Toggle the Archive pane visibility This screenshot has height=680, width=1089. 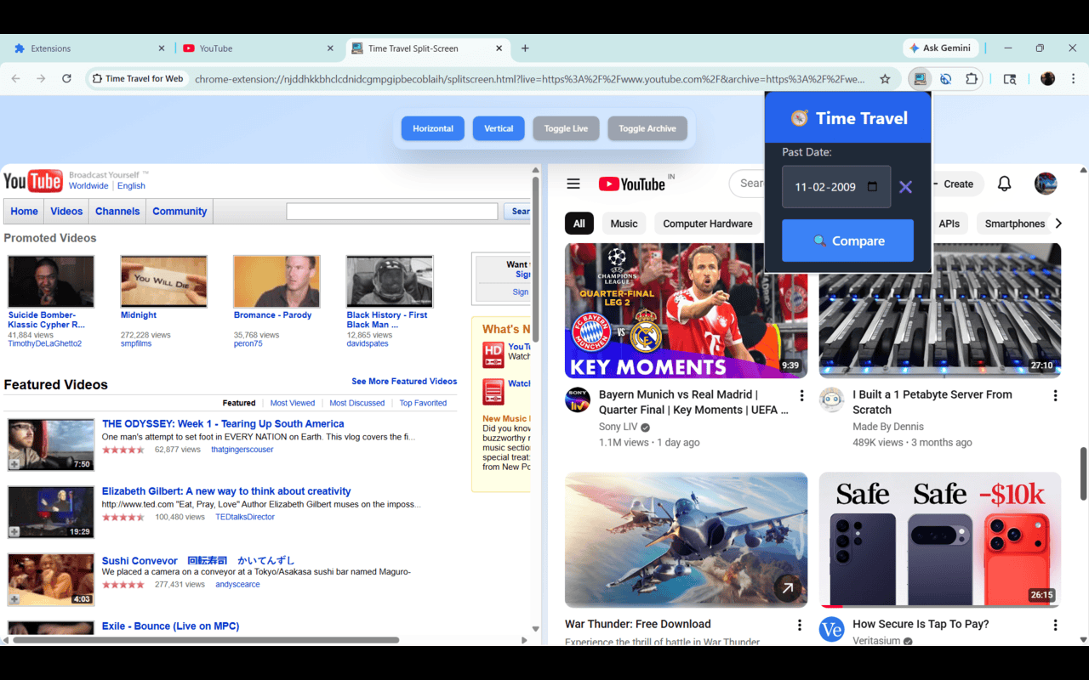pos(647,128)
